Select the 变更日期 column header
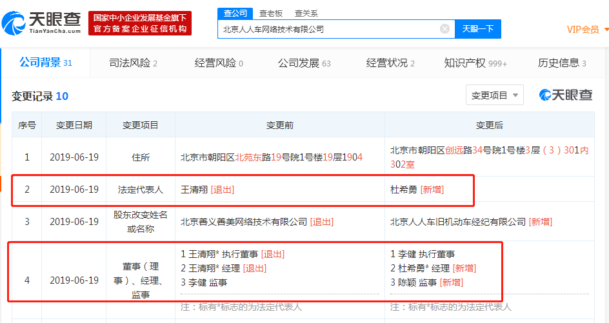Screen dimensions: 609x323 coord(74,125)
